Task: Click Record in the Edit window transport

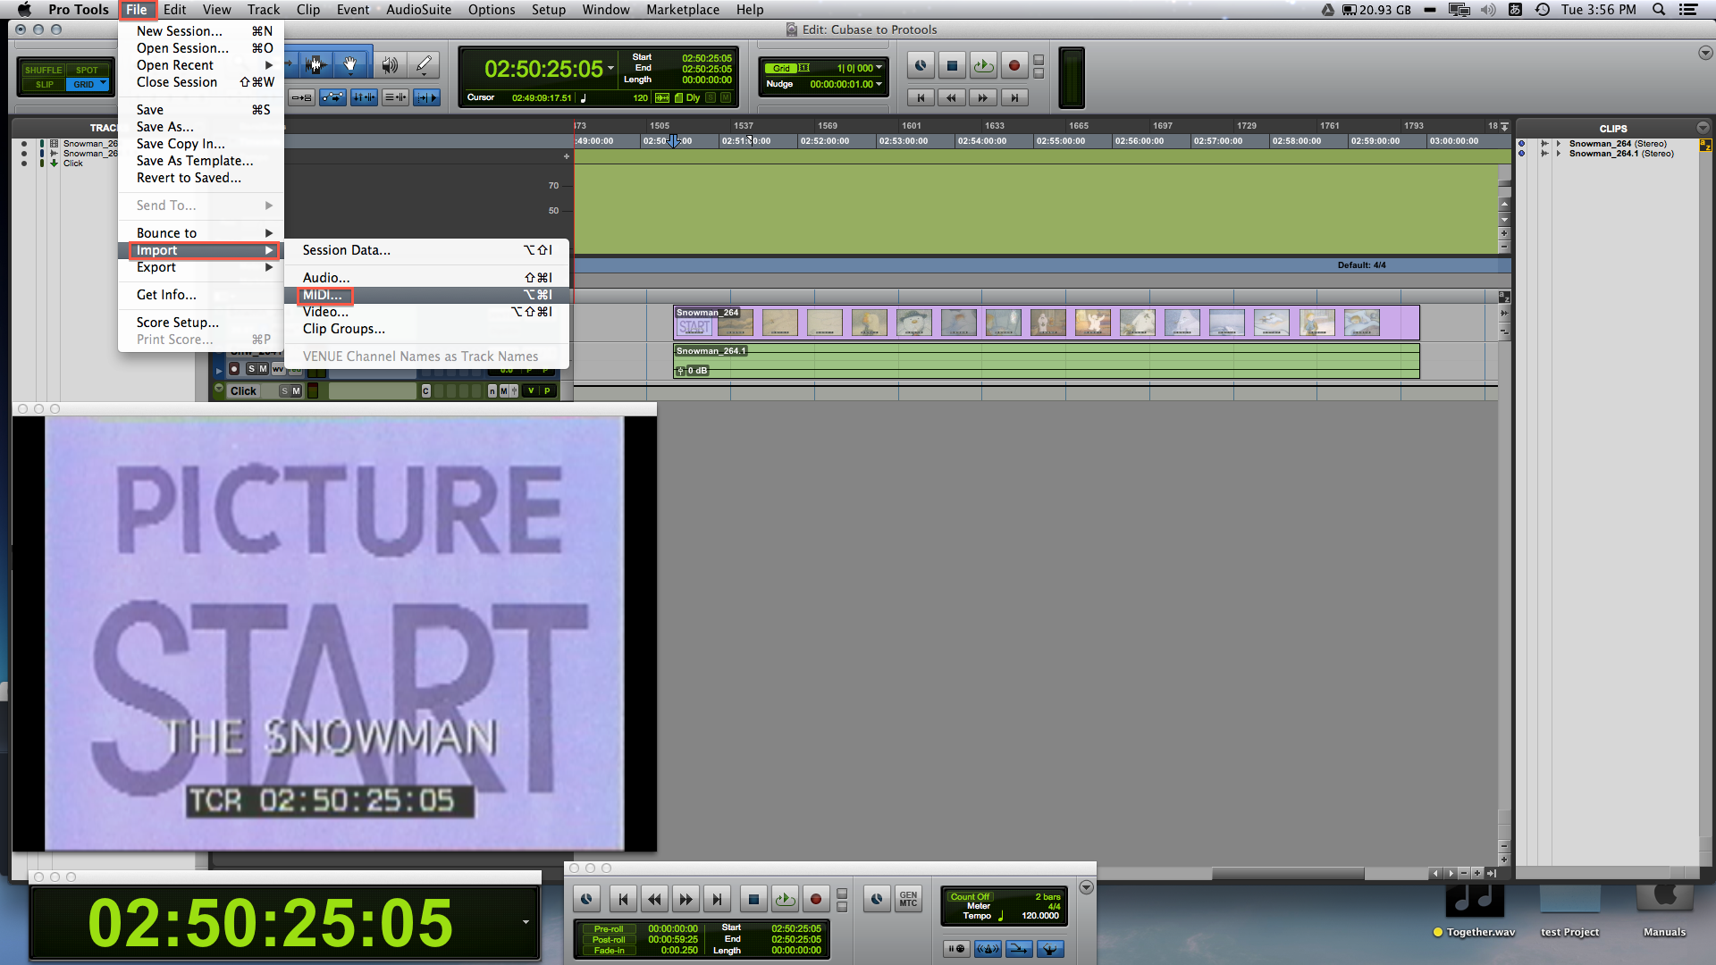Action: click(1014, 65)
